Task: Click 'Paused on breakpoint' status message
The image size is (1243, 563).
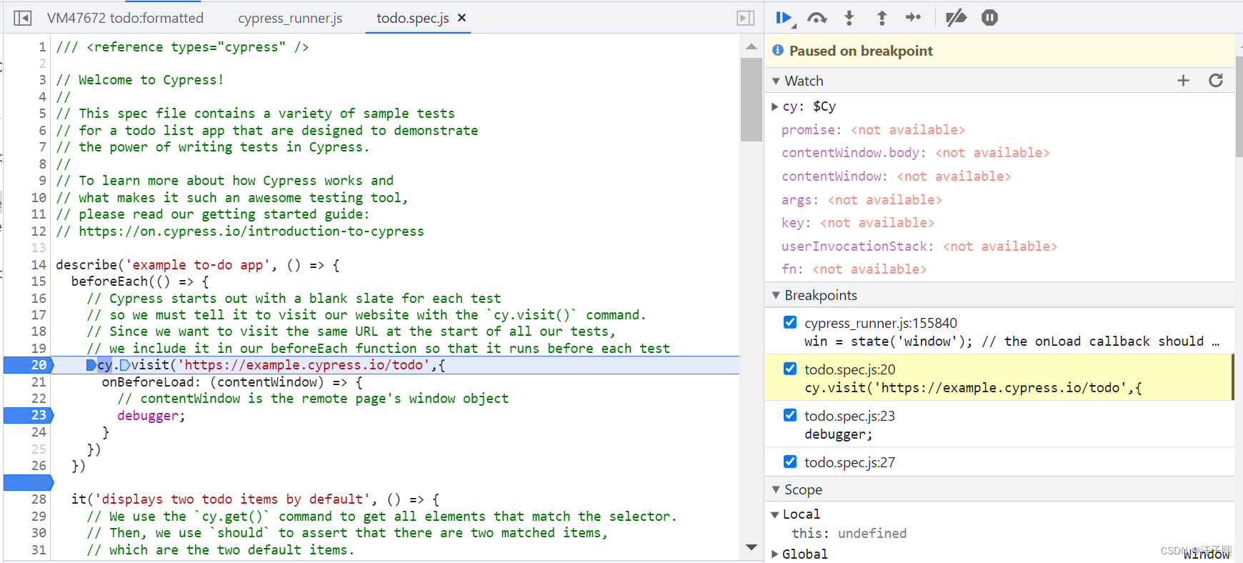Action: click(x=861, y=51)
